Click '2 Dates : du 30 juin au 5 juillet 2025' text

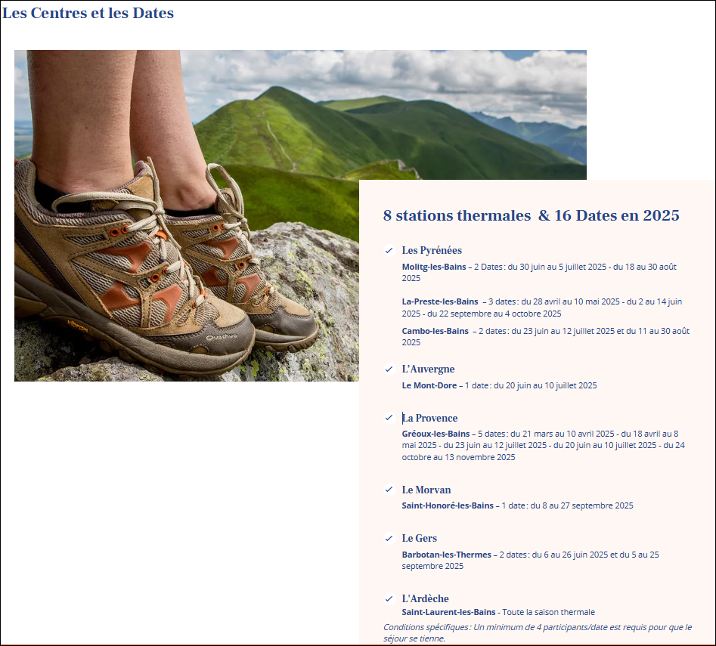[x=540, y=267]
